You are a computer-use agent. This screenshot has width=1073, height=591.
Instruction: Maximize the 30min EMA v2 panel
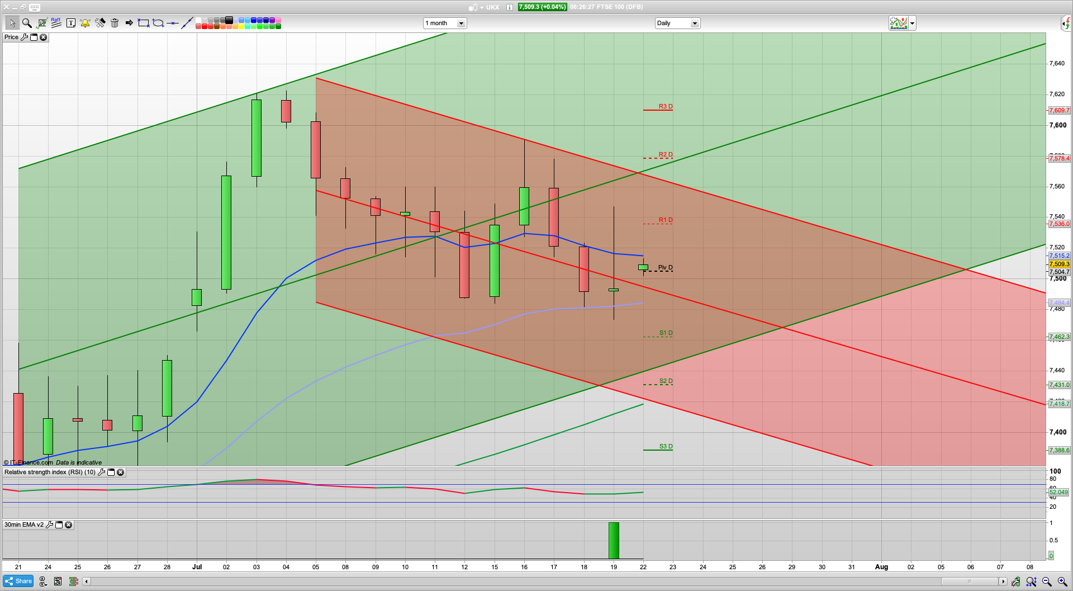59,524
